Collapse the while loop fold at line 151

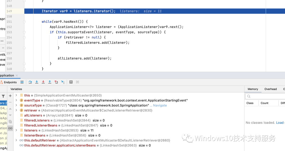coord(24,22)
